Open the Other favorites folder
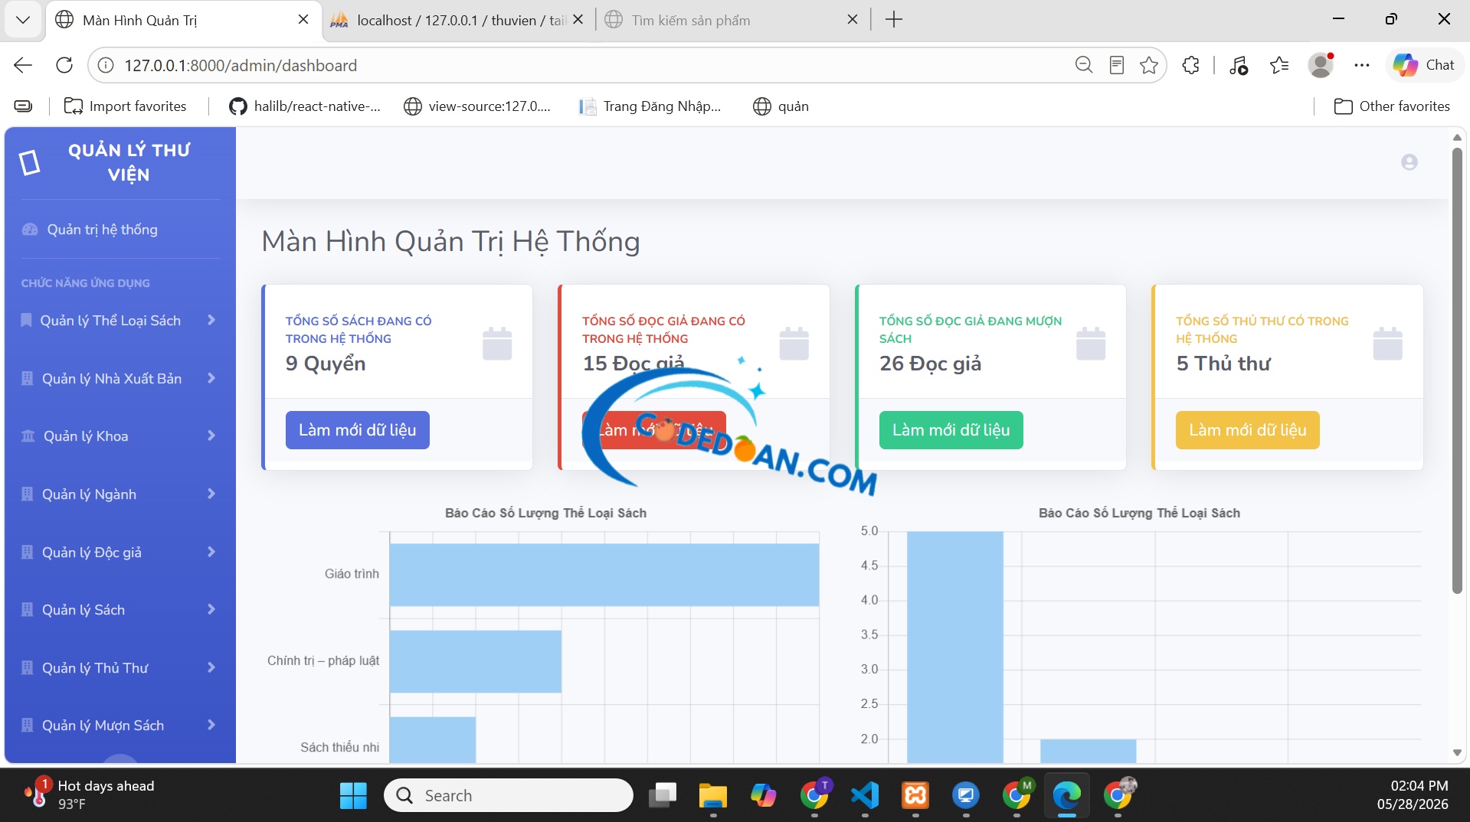The image size is (1470, 822). pyautogui.click(x=1392, y=106)
